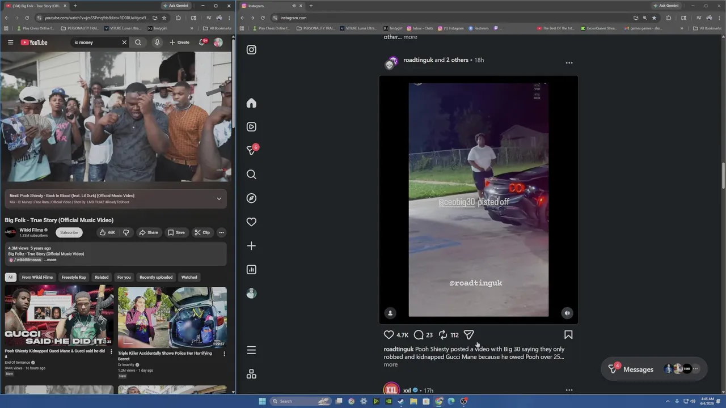726x408 pixels.
Task: Open Instagram Search from sidebar
Action: (251, 175)
